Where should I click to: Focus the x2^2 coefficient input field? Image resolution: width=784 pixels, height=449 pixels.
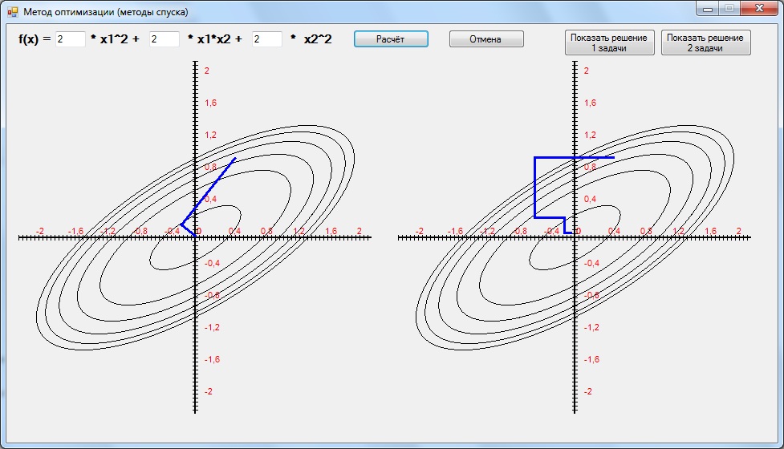(x=266, y=39)
